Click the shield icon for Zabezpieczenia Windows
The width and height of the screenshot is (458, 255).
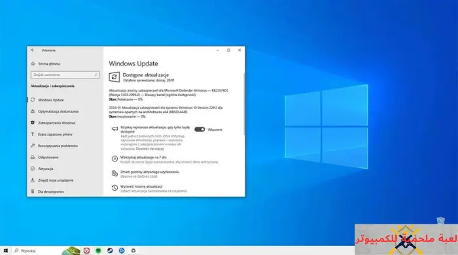[x=33, y=123]
